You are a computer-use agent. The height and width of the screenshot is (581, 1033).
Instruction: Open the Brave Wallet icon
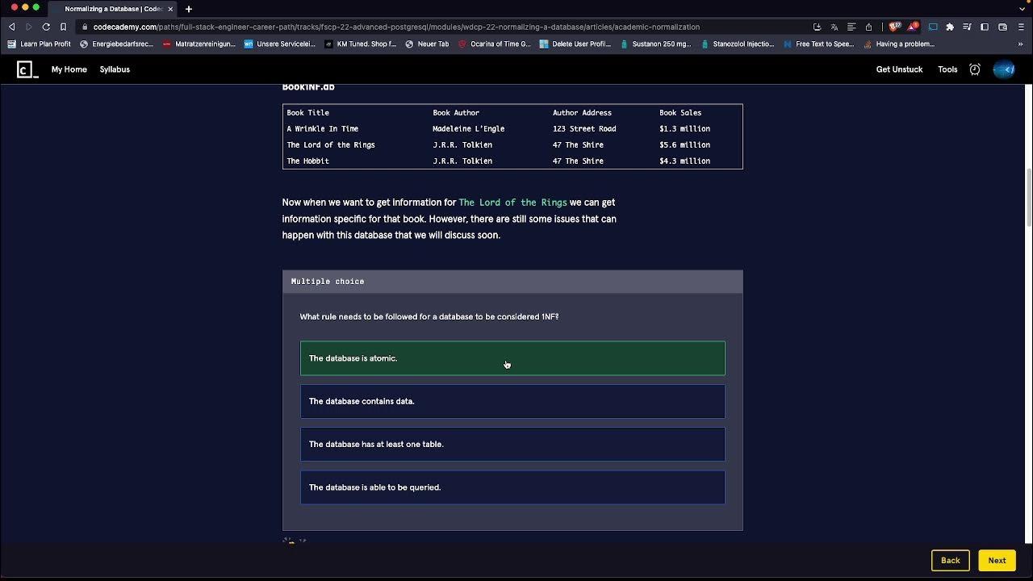pyautogui.click(x=1002, y=27)
